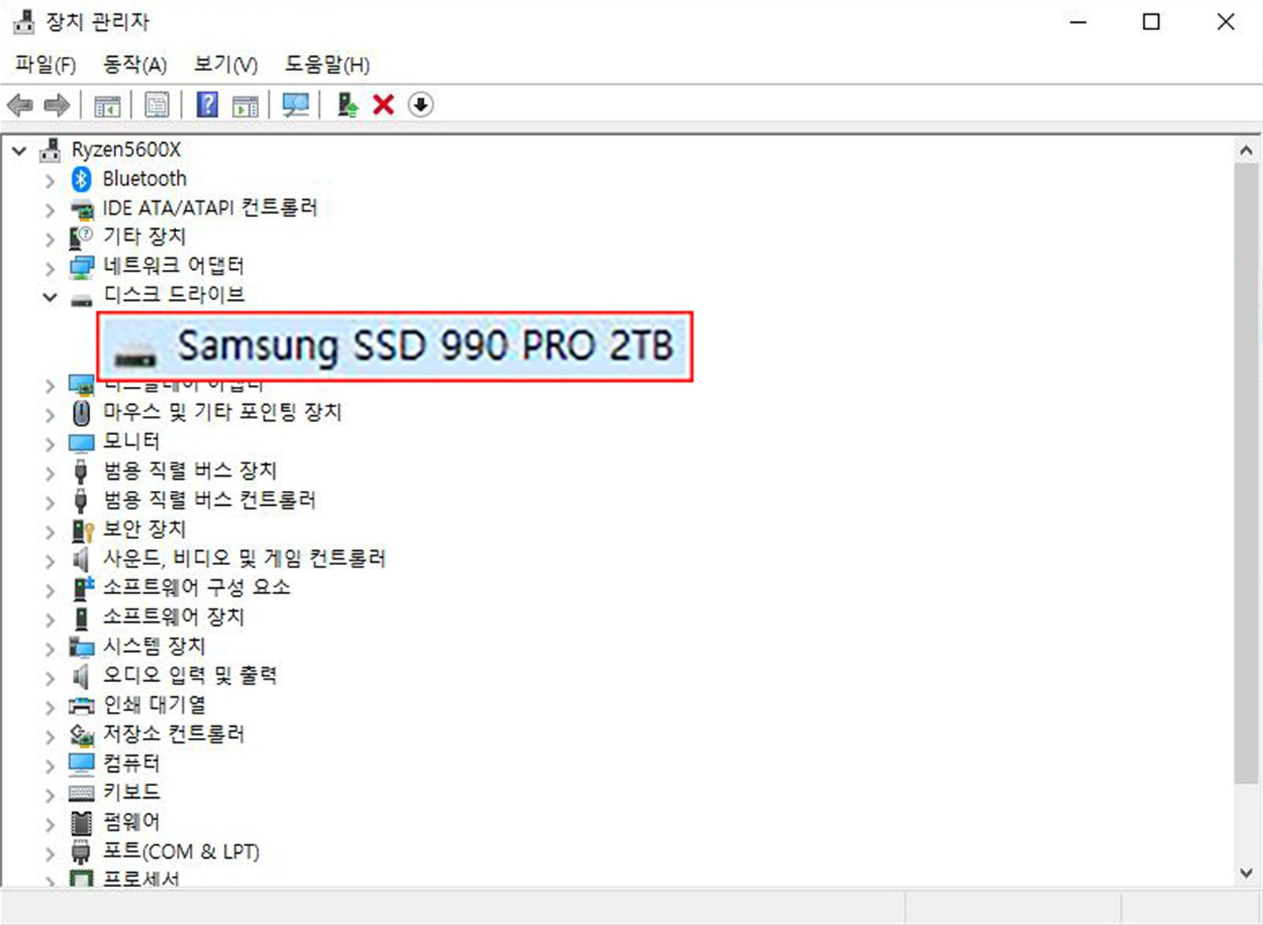Click the vertical scrollbar thumb
The image size is (1263, 925).
click(x=1246, y=474)
